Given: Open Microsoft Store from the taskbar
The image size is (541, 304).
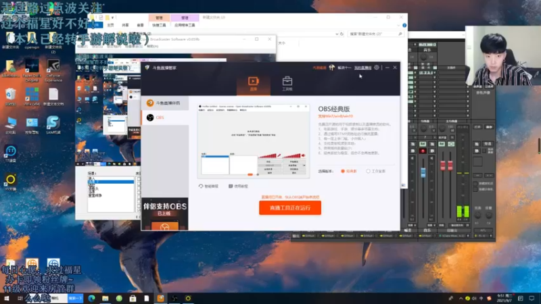Looking at the screenshot, I should coord(133,298).
